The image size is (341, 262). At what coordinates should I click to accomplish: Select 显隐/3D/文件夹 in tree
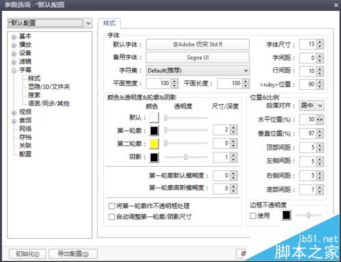coord(49,87)
